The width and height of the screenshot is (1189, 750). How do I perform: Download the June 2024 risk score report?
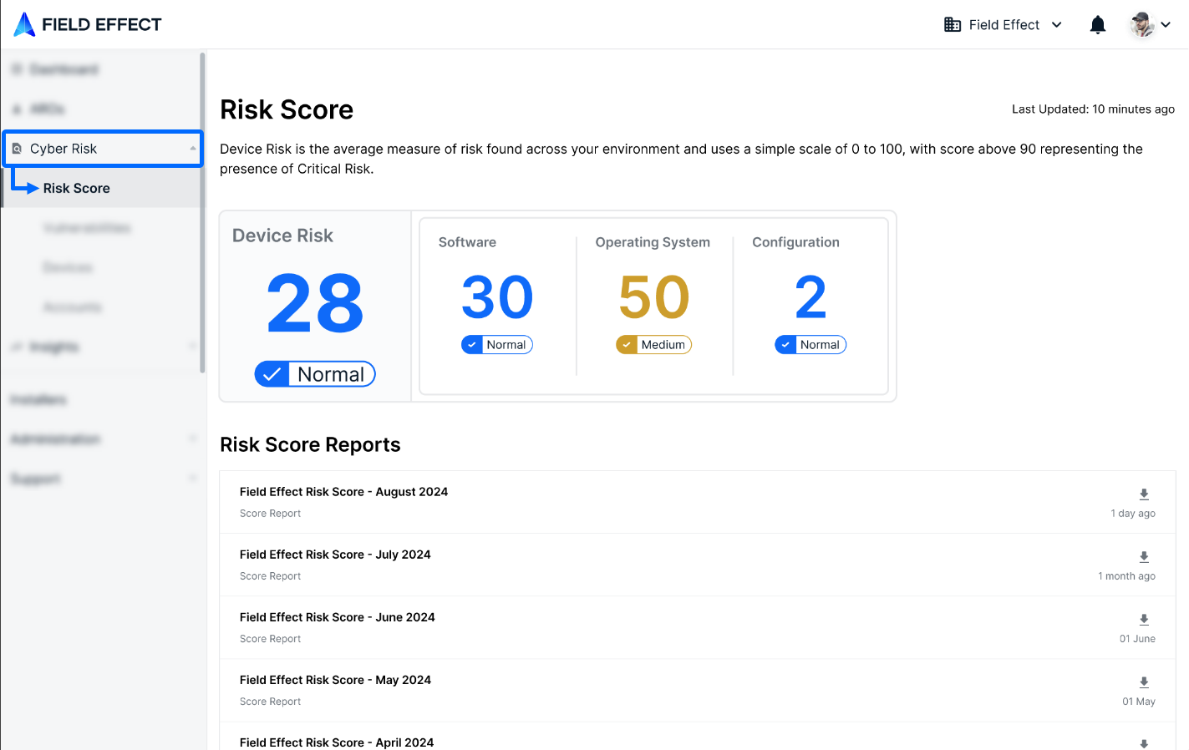[x=1144, y=620]
